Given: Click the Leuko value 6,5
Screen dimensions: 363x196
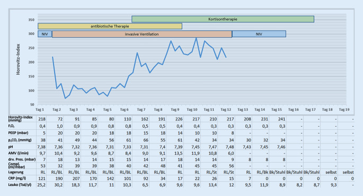Looking at the screenshot, I should tap(145, 185).
